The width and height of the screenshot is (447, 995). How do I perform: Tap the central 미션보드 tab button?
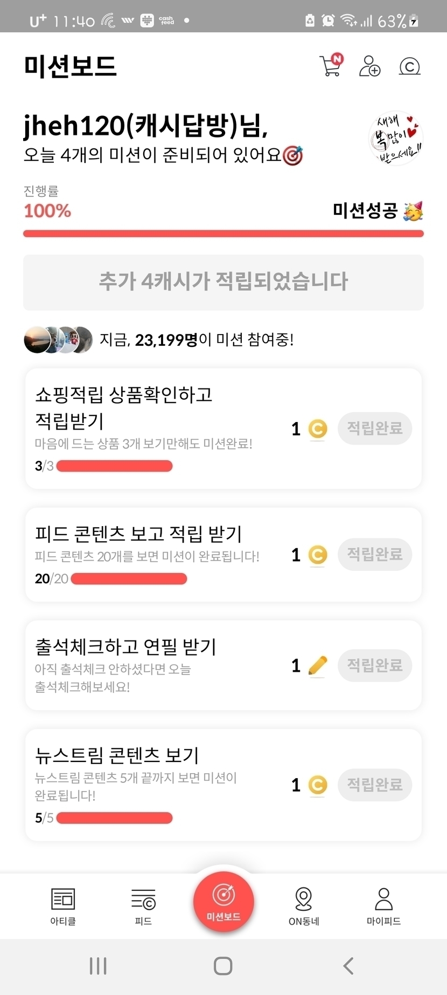[x=223, y=902]
